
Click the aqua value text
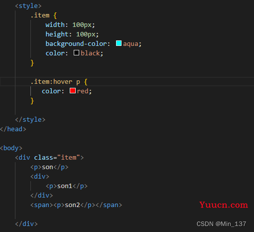click(130, 44)
